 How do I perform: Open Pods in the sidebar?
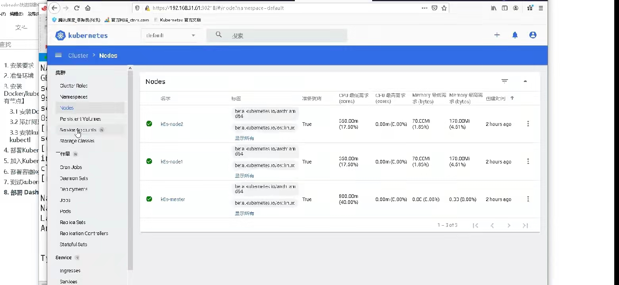point(65,211)
